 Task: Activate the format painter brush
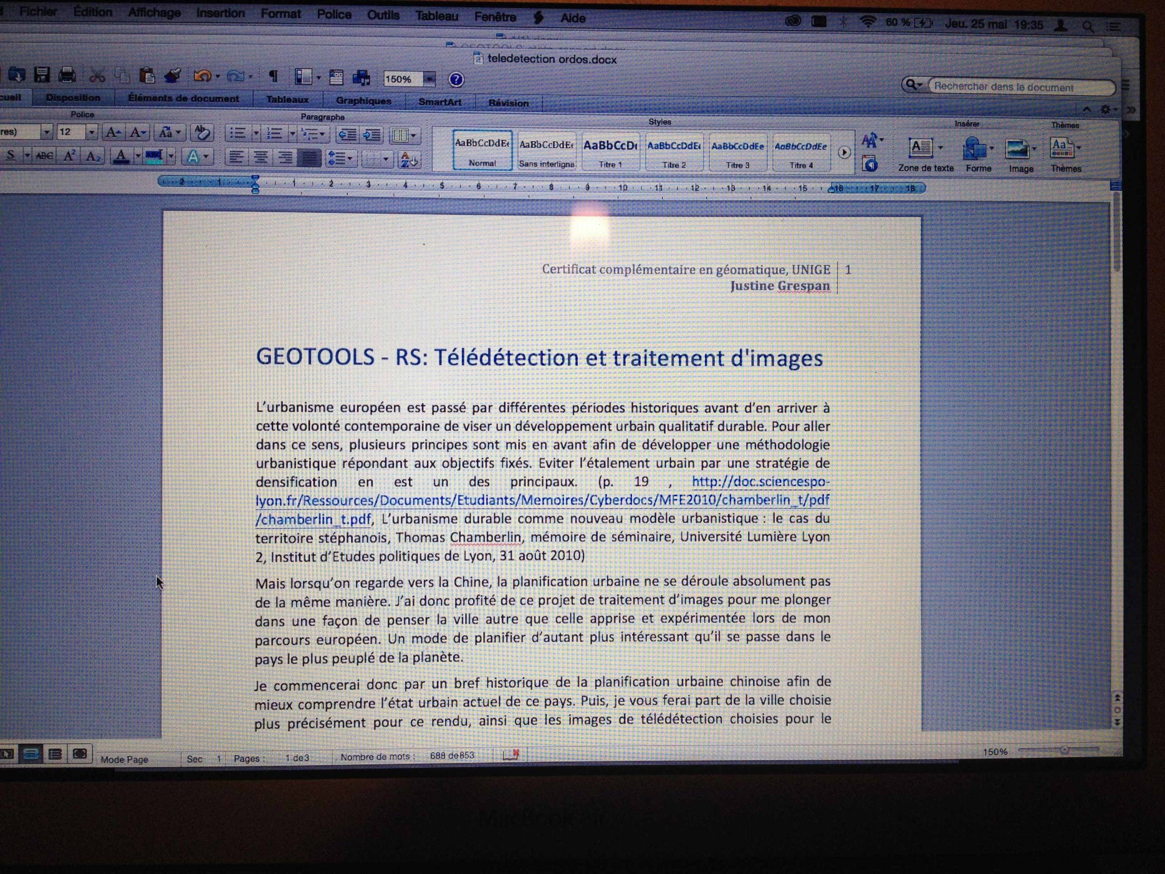pyautogui.click(x=172, y=76)
